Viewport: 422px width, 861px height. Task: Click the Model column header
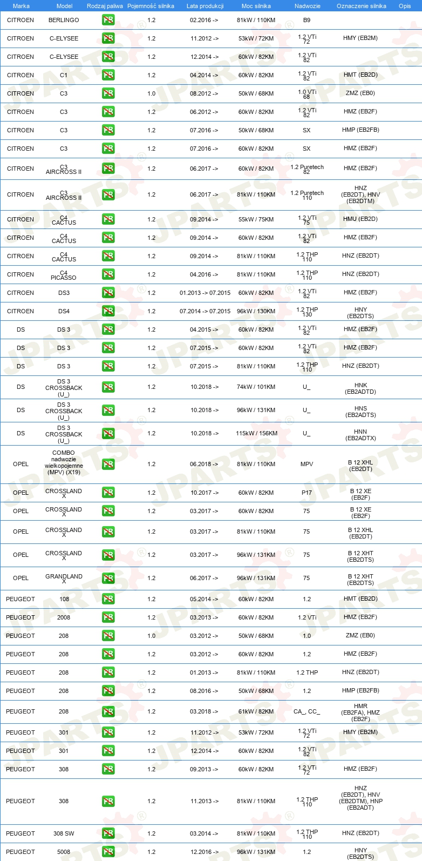[x=64, y=6]
